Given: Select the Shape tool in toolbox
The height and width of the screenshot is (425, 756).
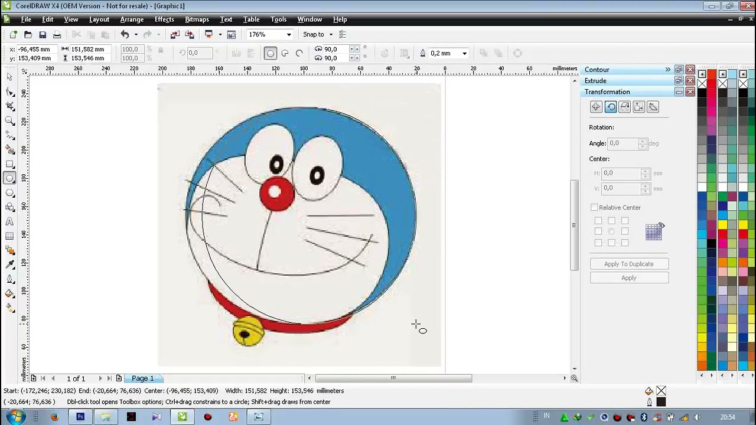Looking at the screenshot, I should (x=9, y=92).
